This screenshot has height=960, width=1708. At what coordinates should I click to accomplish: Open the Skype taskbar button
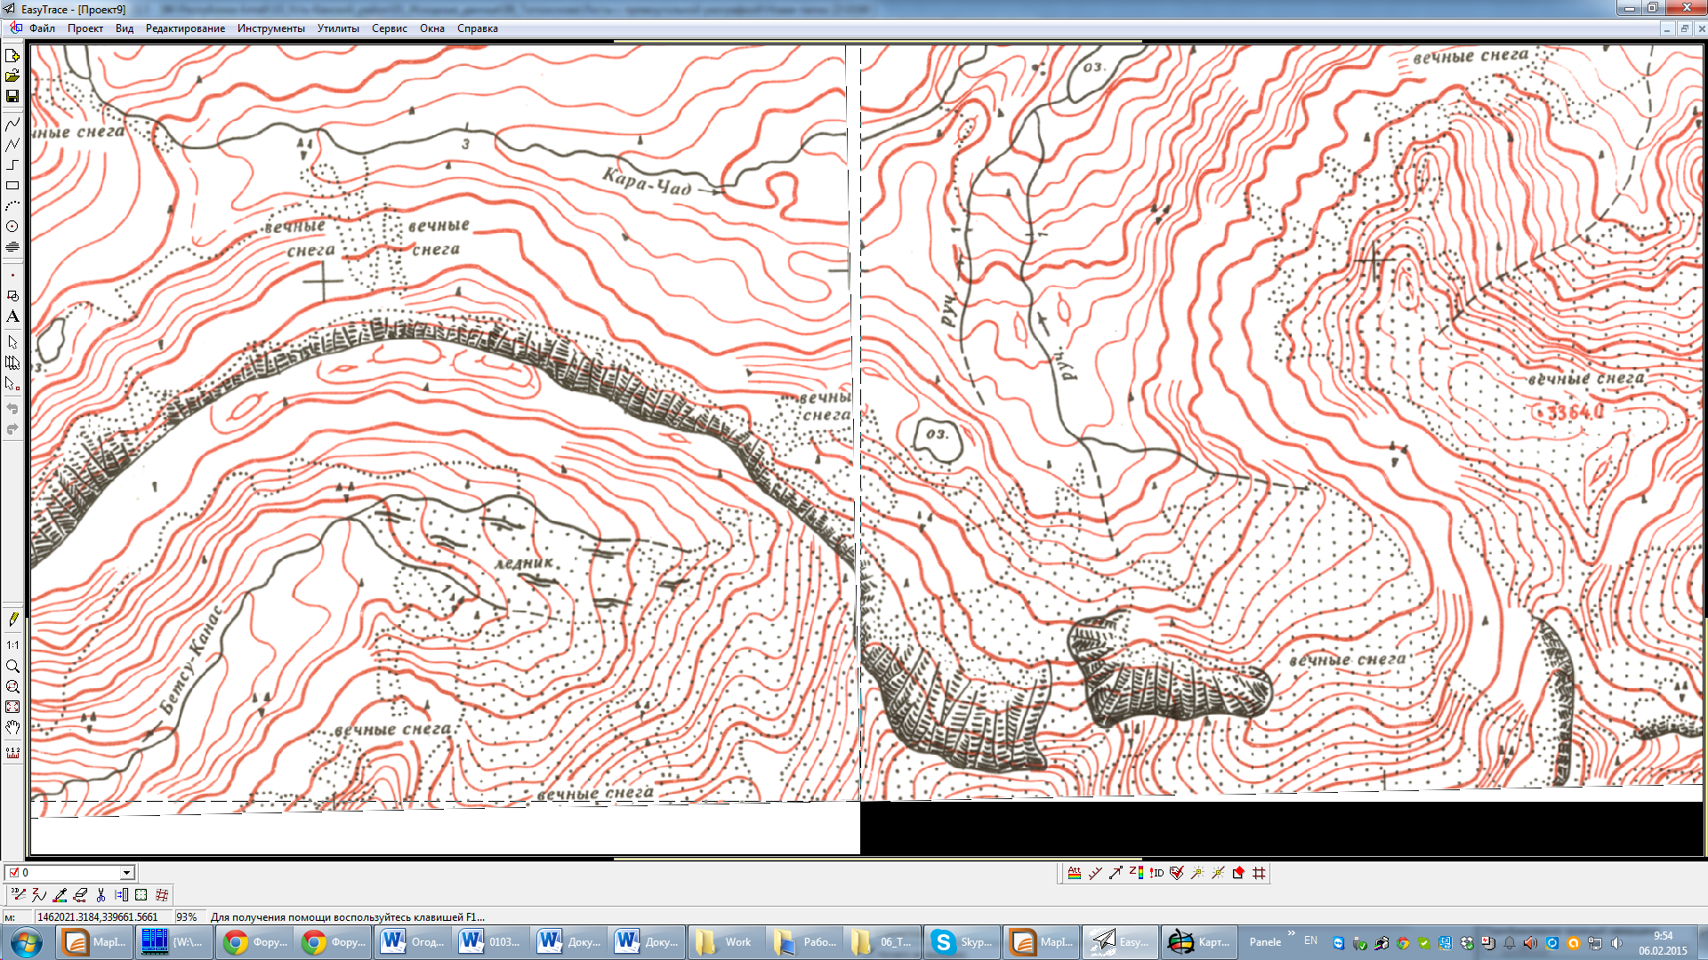coord(962,942)
